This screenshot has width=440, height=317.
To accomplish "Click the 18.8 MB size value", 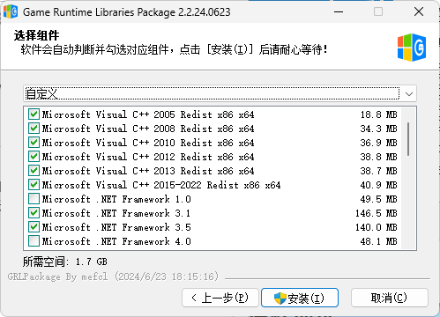I will [379, 114].
